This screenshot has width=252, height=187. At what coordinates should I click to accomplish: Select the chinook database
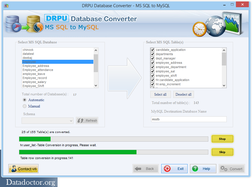coord(58,50)
